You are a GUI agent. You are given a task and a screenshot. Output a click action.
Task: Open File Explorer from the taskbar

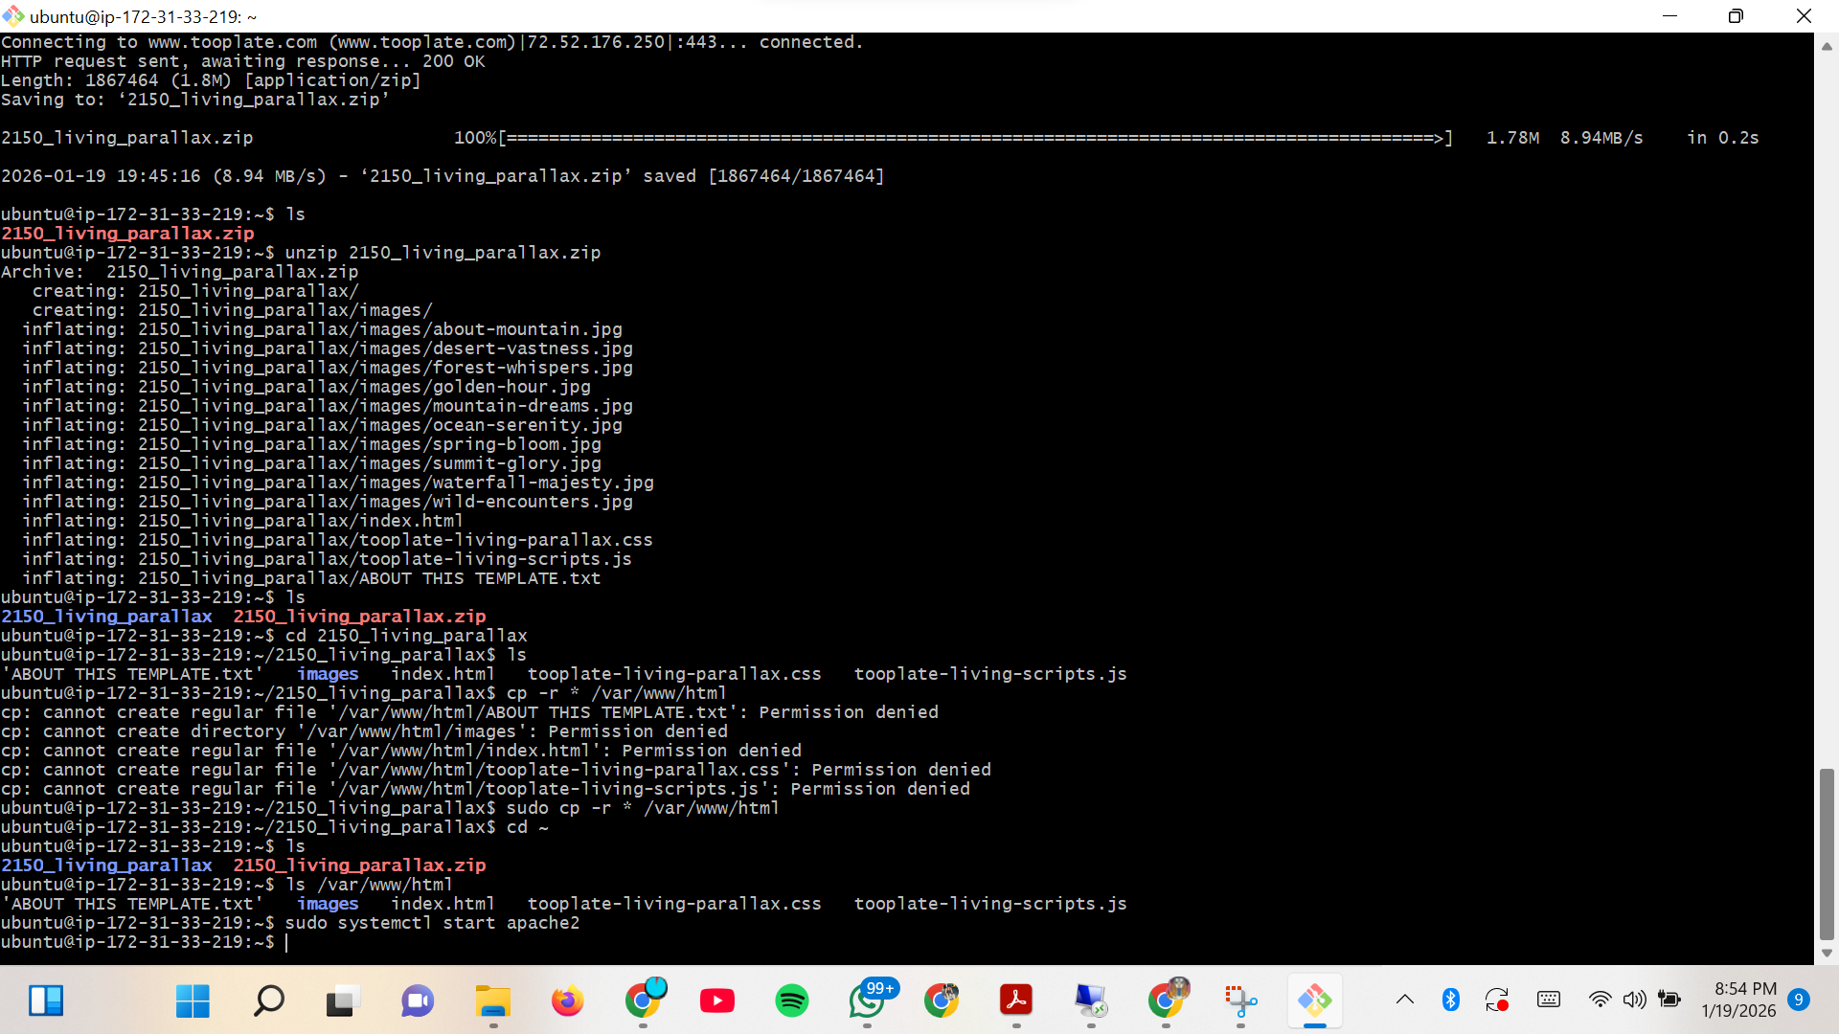493,1000
